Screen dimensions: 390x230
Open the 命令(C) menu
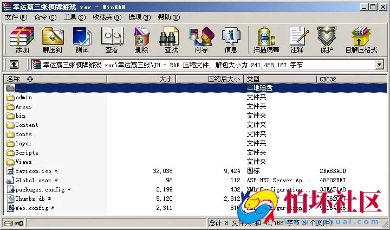pyautogui.click(x=45, y=17)
